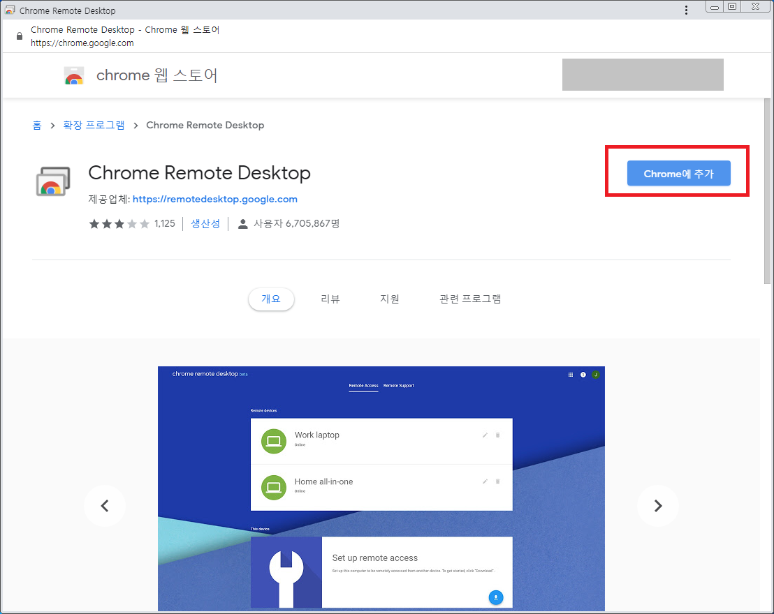This screenshot has width=774, height=614.
Task: Switch to the 리뷰 tab
Action: click(330, 299)
